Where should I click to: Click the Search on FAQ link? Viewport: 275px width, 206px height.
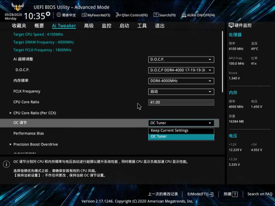pyautogui.click(x=259, y=194)
